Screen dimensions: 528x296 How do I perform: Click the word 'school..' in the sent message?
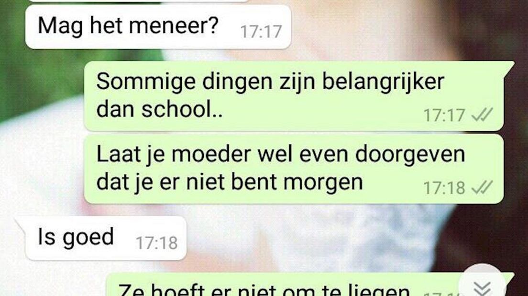click(x=182, y=109)
